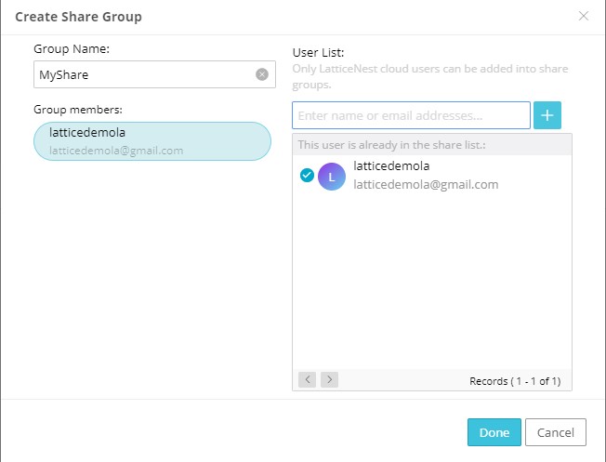Go to next page of user records
The image size is (606, 462).
[329, 379]
